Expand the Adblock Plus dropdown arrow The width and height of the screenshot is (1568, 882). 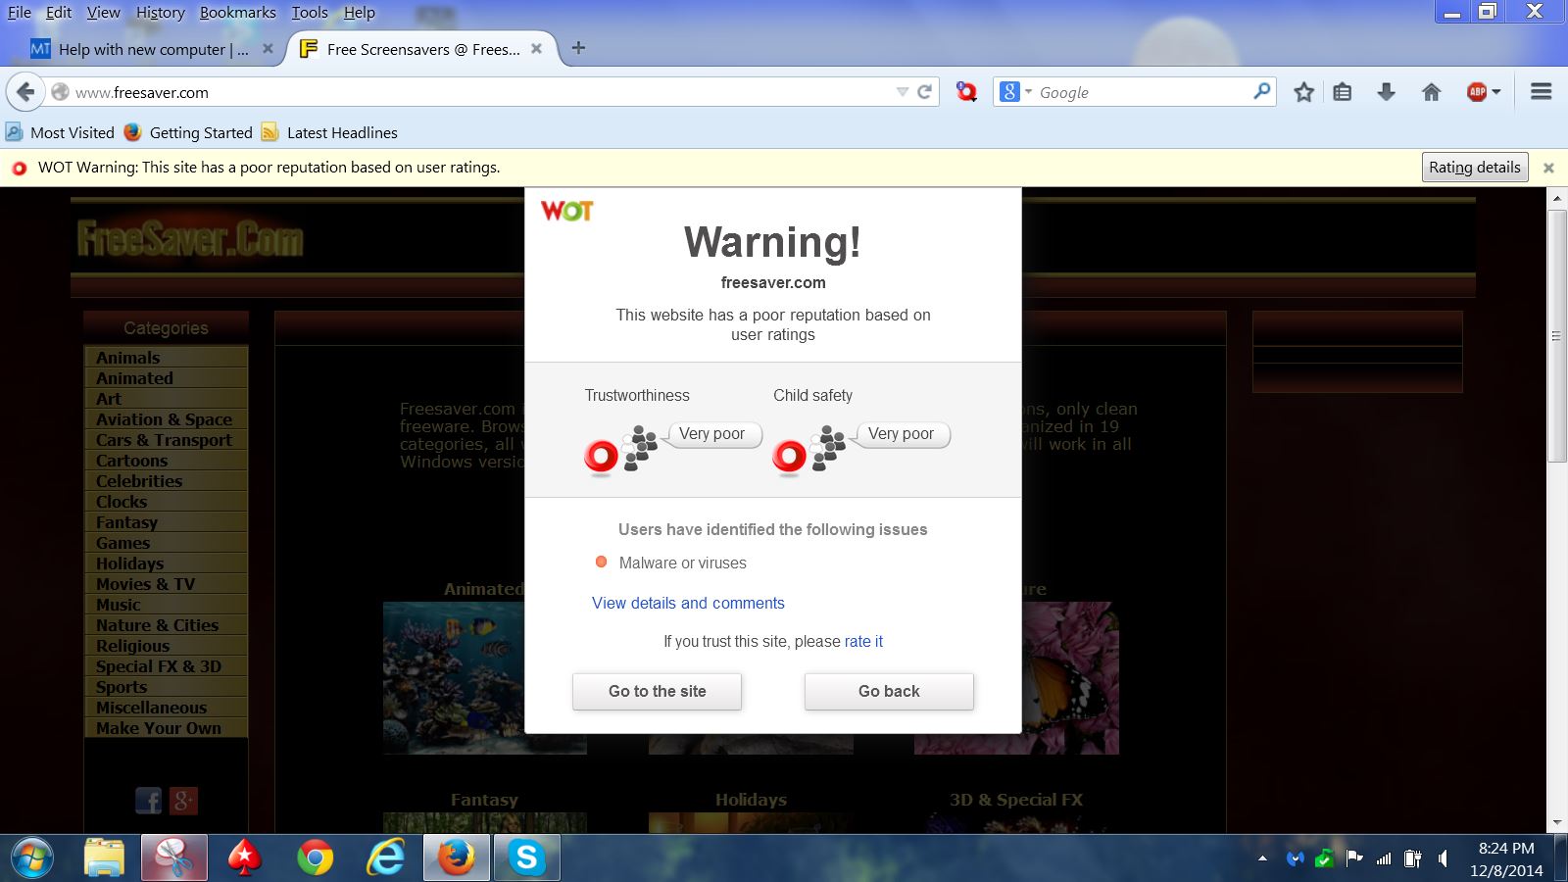coord(1495,92)
